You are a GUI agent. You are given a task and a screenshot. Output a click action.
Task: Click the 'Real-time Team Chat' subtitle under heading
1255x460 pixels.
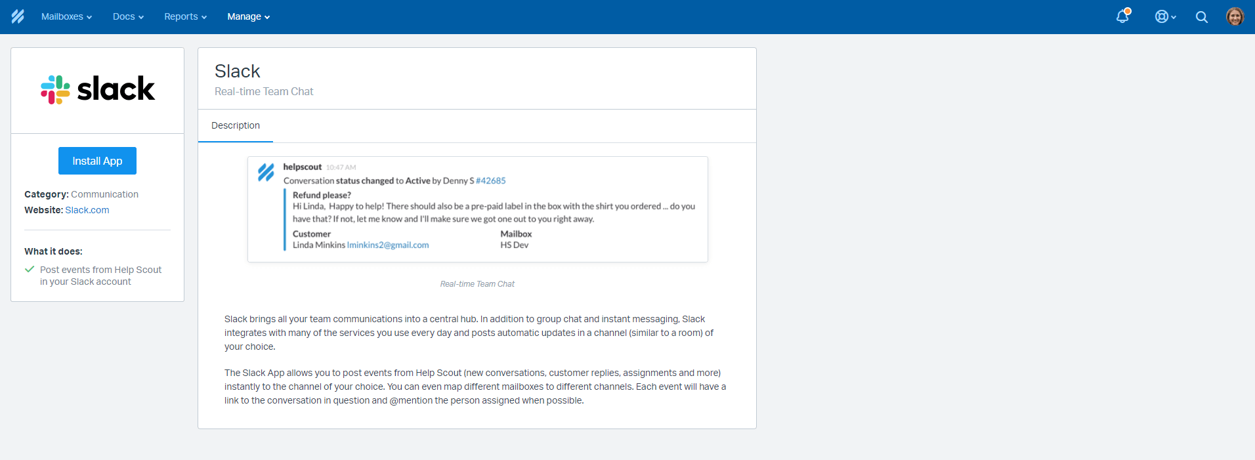[264, 91]
